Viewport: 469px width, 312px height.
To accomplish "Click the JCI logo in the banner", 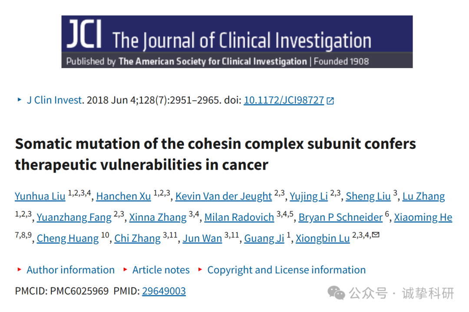I will [x=84, y=34].
